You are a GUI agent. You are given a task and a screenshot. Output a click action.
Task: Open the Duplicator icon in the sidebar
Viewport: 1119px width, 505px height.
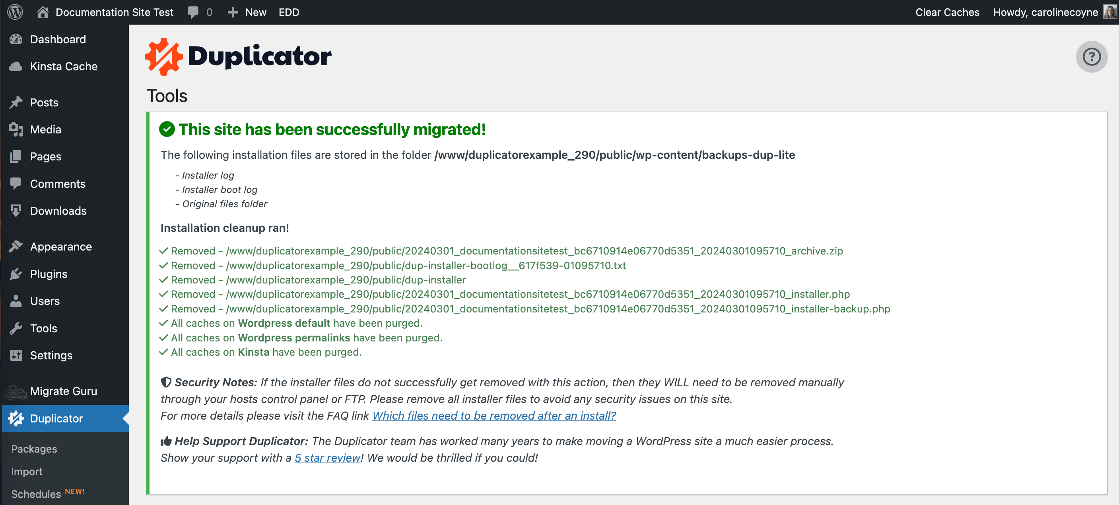(x=16, y=418)
